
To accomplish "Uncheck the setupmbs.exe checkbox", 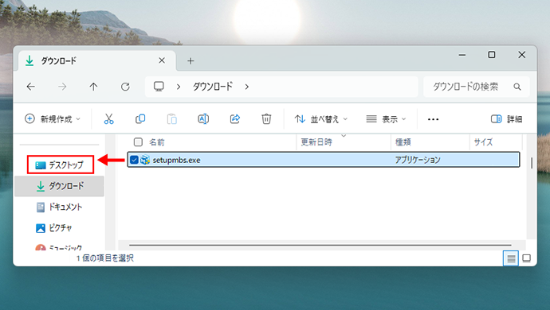I will (134, 160).
